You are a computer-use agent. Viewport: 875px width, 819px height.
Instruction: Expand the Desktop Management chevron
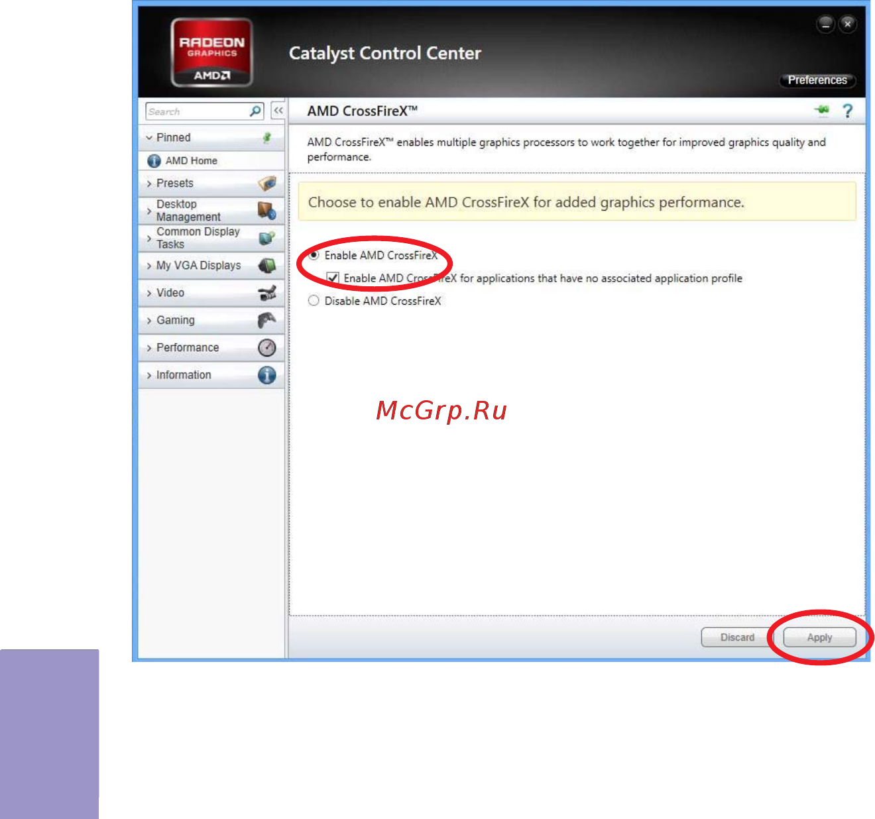pyautogui.click(x=149, y=211)
